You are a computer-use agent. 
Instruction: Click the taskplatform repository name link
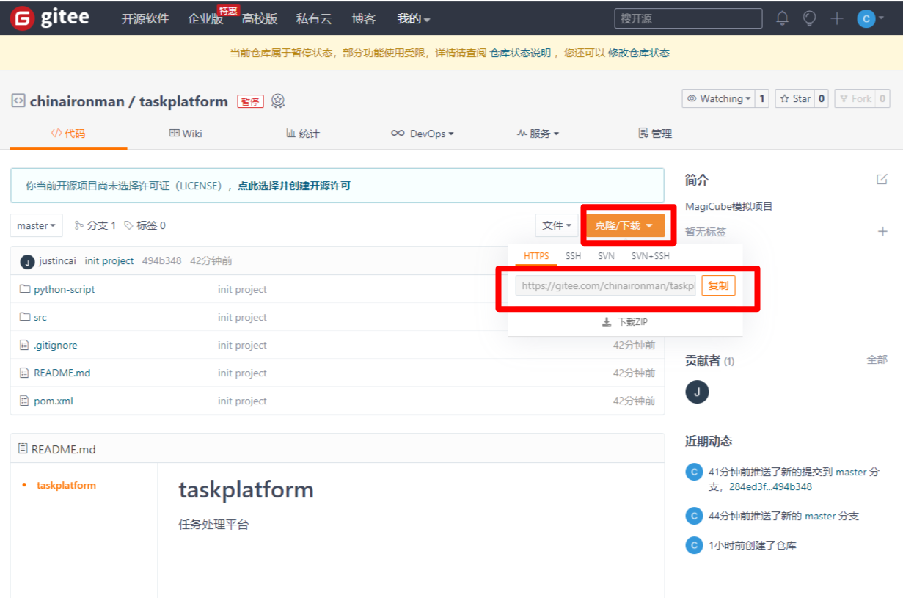[x=184, y=101]
